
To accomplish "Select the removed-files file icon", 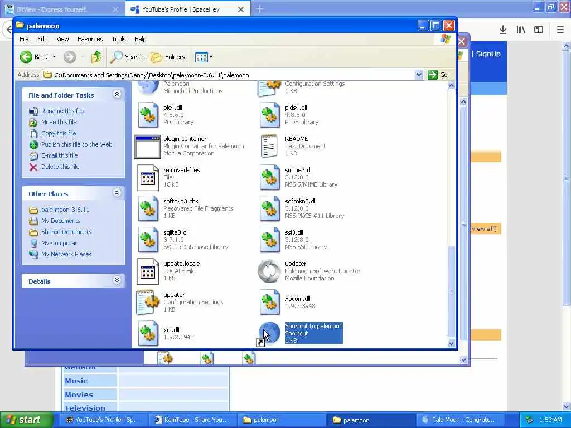I will tap(148, 178).
